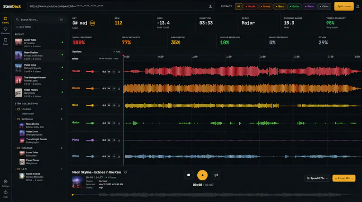Screen dimensions: 362x202
Task: Solo the Vocals track
Action: [x=114, y=72]
